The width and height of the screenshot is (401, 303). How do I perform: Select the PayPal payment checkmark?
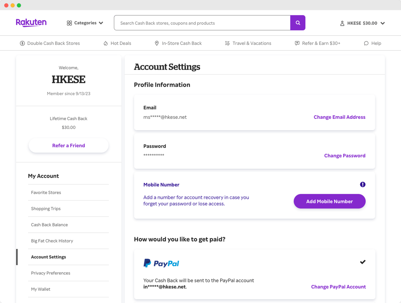click(363, 262)
